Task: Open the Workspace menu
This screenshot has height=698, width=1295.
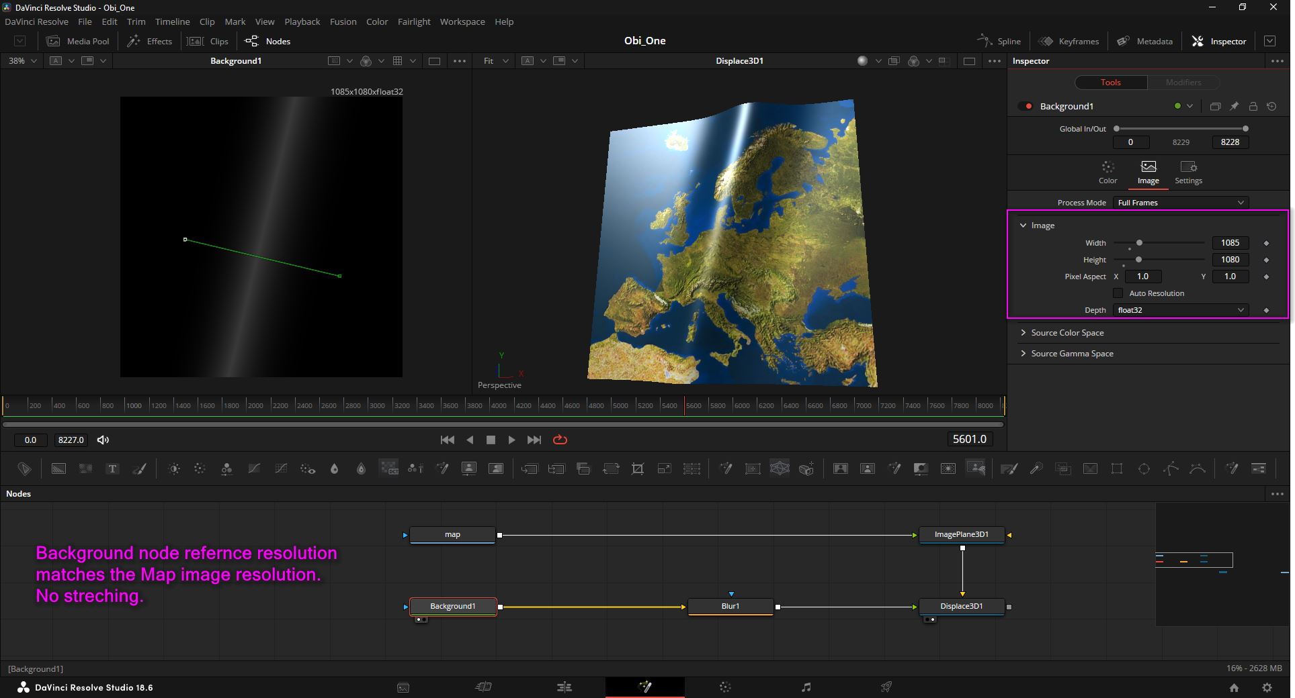Action: 462,21
